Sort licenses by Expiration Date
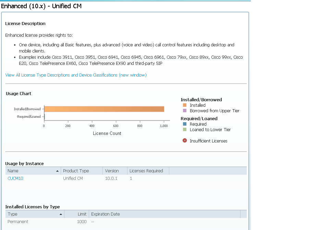 pyautogui.click(x=105, y=214)
